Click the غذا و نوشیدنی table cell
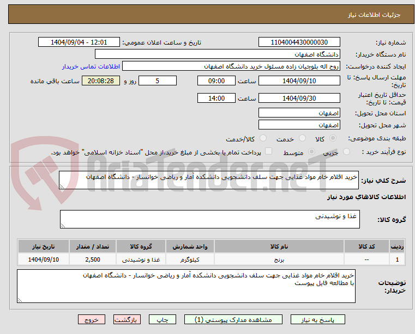The width and height of the screenshot is (415, 334). (x=141, y=259)
